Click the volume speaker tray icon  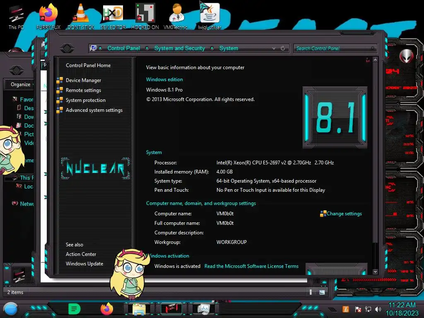pyautogui.click(x=378, y=309)
